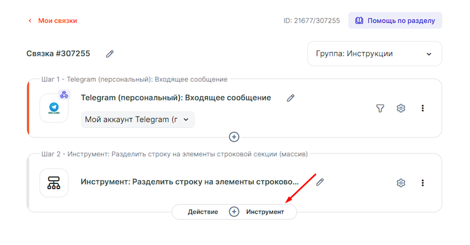Rename step 1 using its pencil icon
Screen dimensions: 470x245
pyautogui.click(x=291, y=98)
